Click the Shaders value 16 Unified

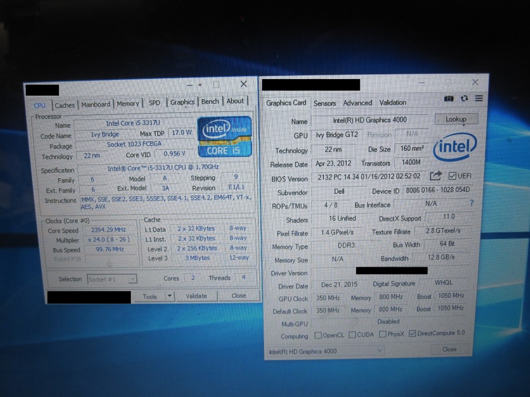[343, 219]
